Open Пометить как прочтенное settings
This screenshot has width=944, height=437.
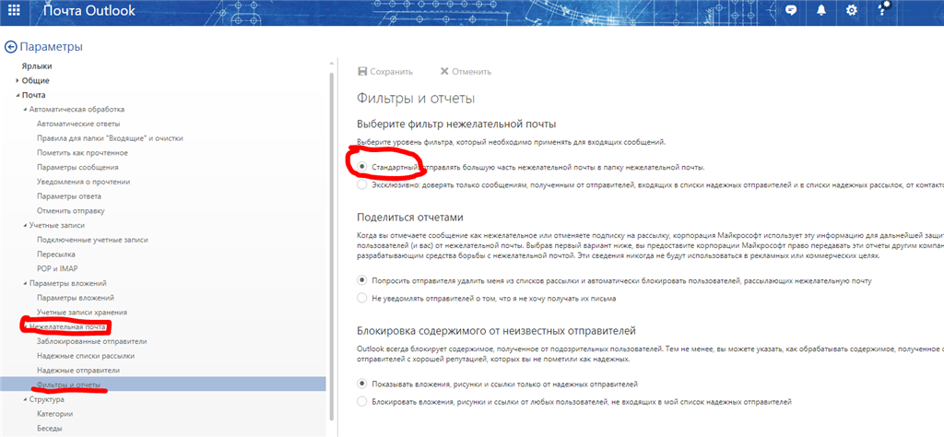pyautogui.click(x=82, y=153)
